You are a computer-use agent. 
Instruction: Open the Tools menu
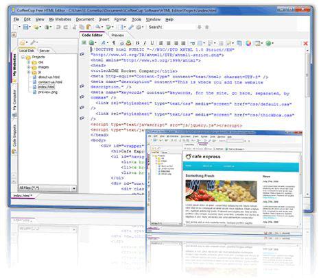coord(136,20)
